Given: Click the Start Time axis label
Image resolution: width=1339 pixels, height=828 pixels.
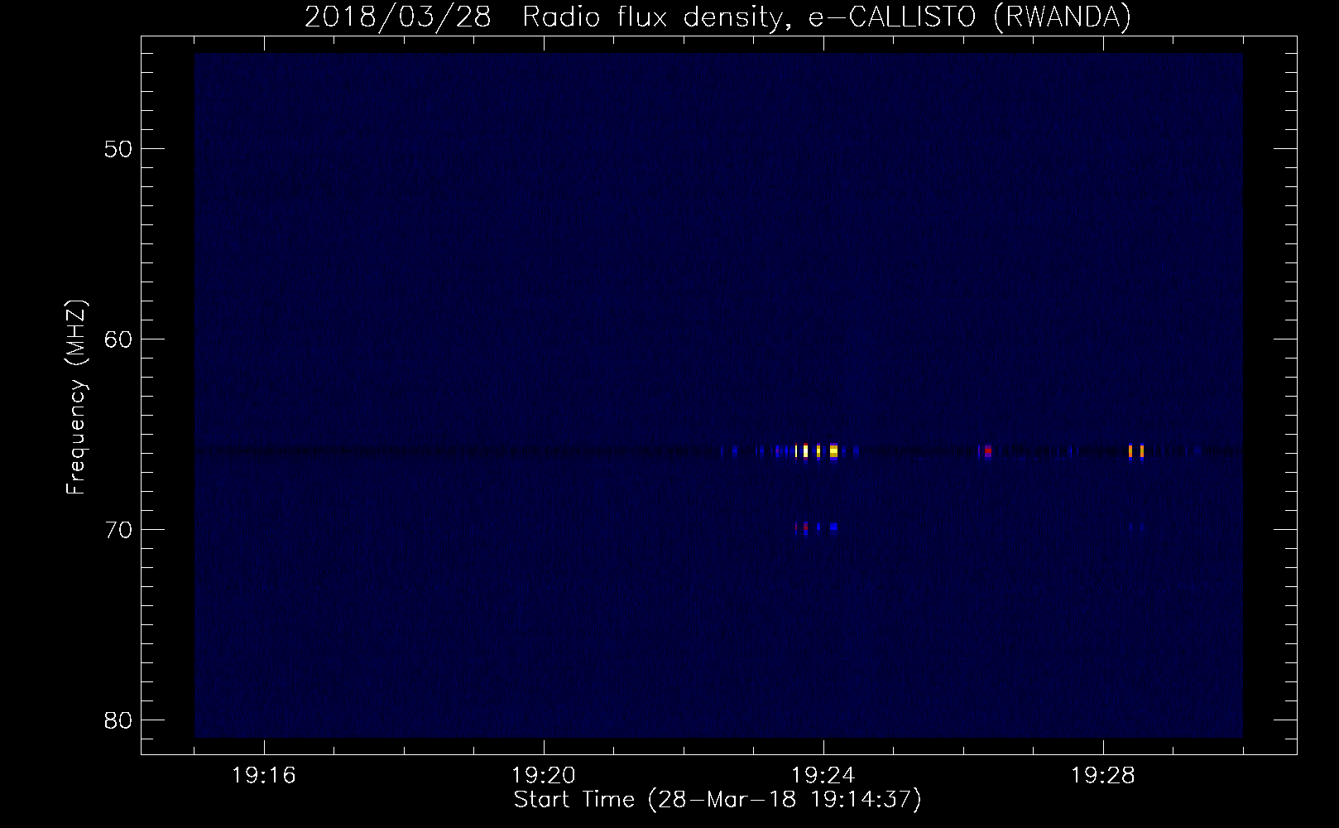Looking at the screenshot, I should 717,800.
